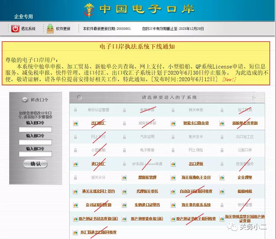Click the lock icon beside 制卡发卡

[x=173, y=137]
